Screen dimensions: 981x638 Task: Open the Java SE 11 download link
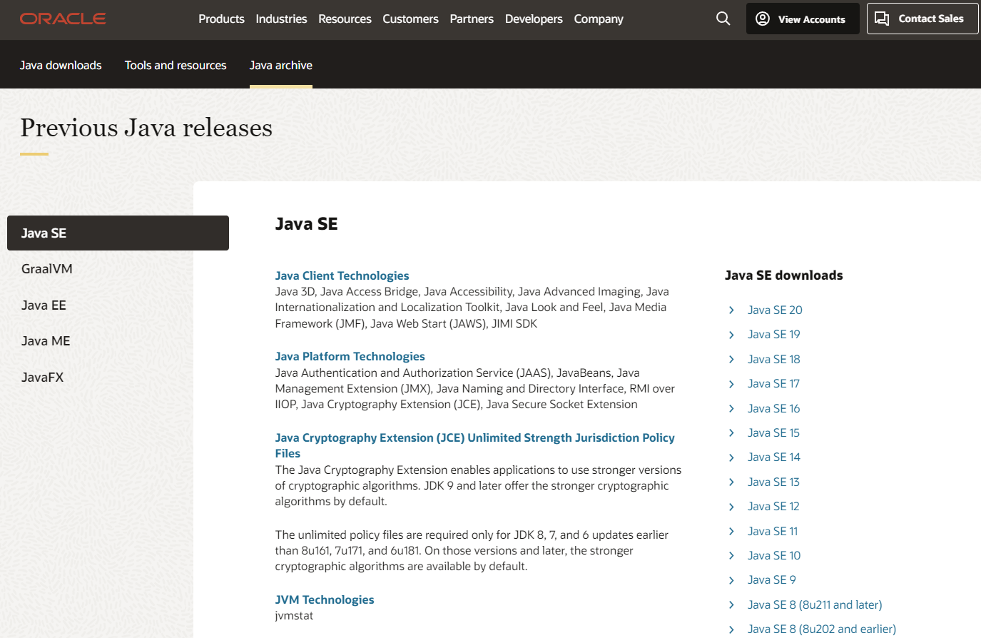[773, 532]
